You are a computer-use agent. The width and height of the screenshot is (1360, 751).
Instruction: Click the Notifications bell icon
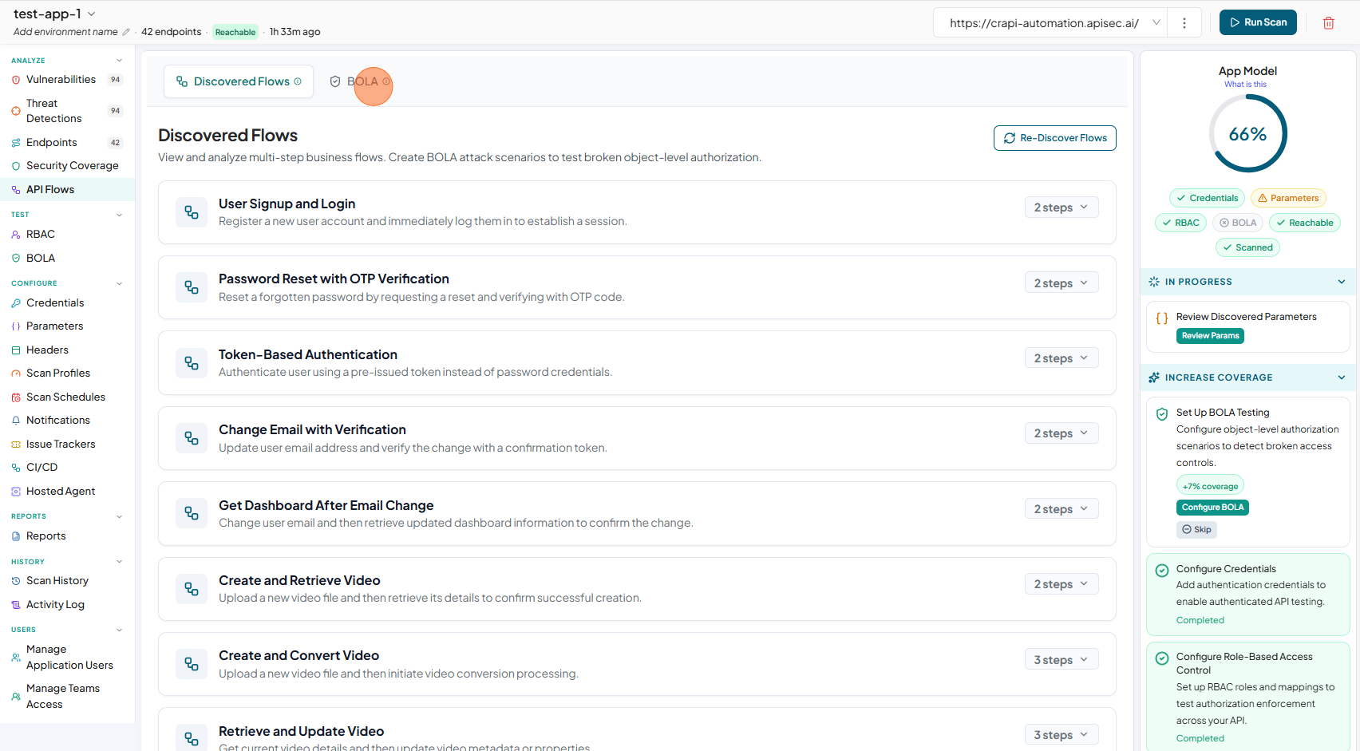(16, 421)
